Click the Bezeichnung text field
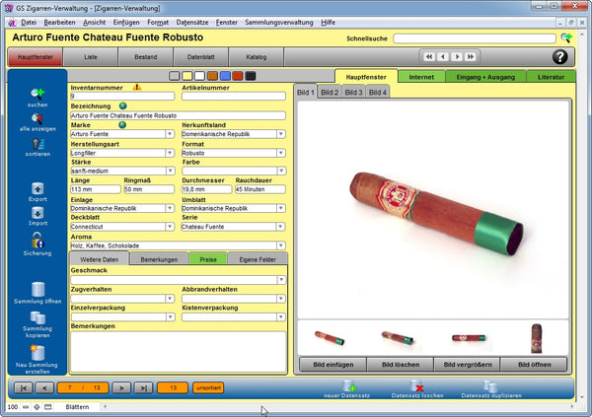The image size is (592, 417). [x=178, y=115]
